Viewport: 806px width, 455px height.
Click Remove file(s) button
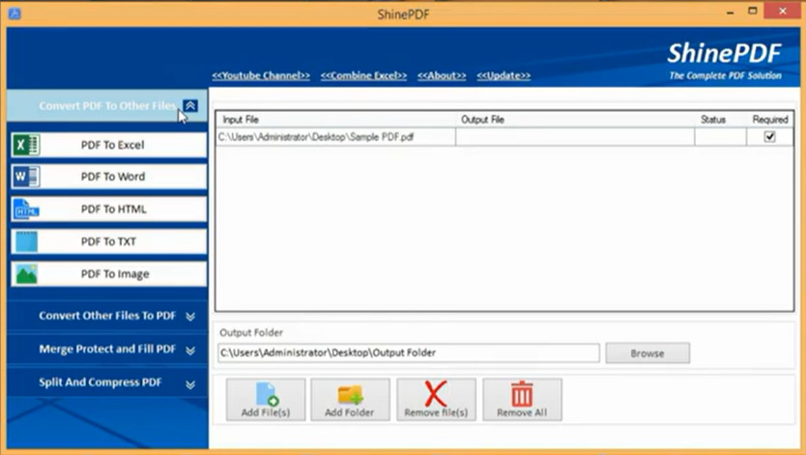436,400
